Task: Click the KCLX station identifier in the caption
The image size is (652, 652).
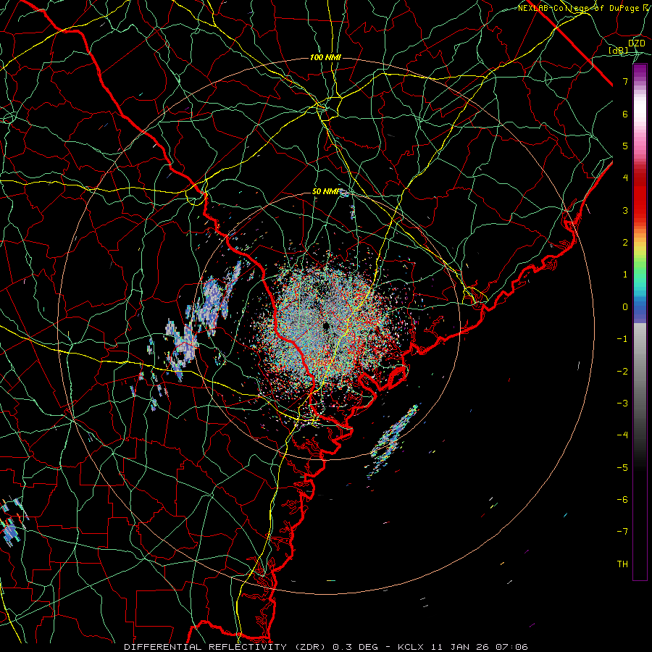Action: [411, 647]
